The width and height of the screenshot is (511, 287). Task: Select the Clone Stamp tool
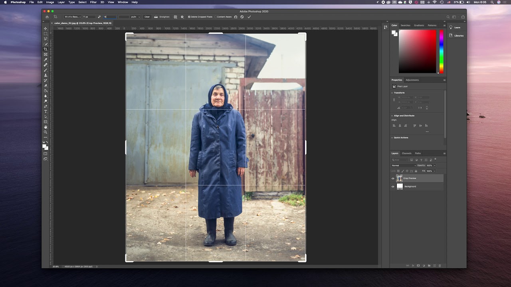46,75
